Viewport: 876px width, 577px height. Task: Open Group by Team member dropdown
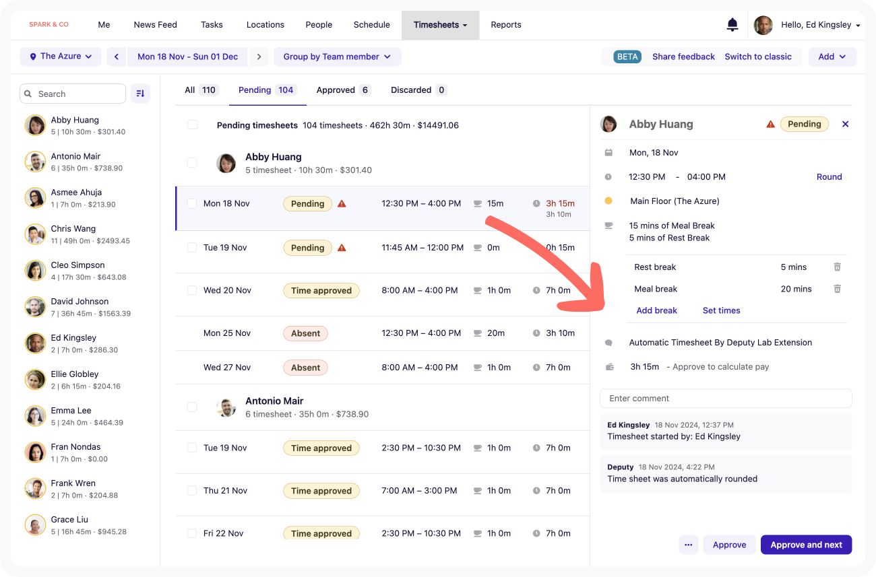(337, 57)
